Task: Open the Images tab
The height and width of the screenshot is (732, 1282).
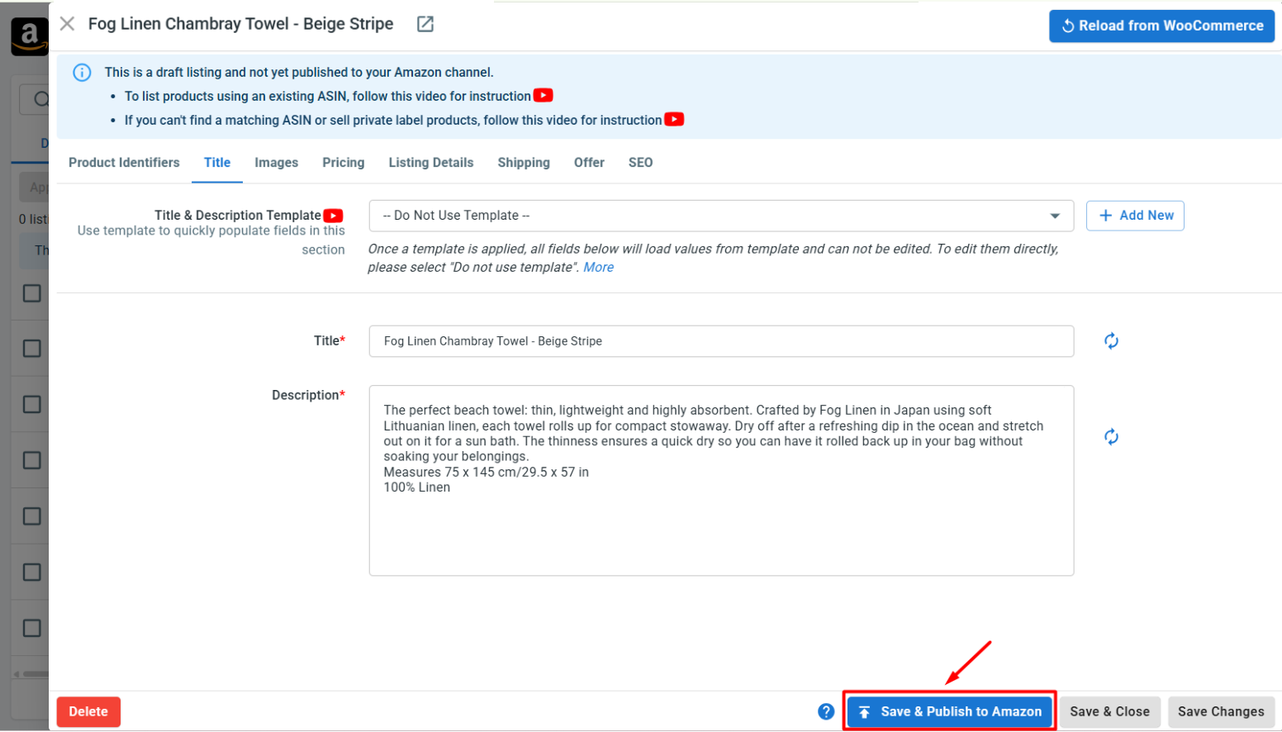Action: point(276,163)
